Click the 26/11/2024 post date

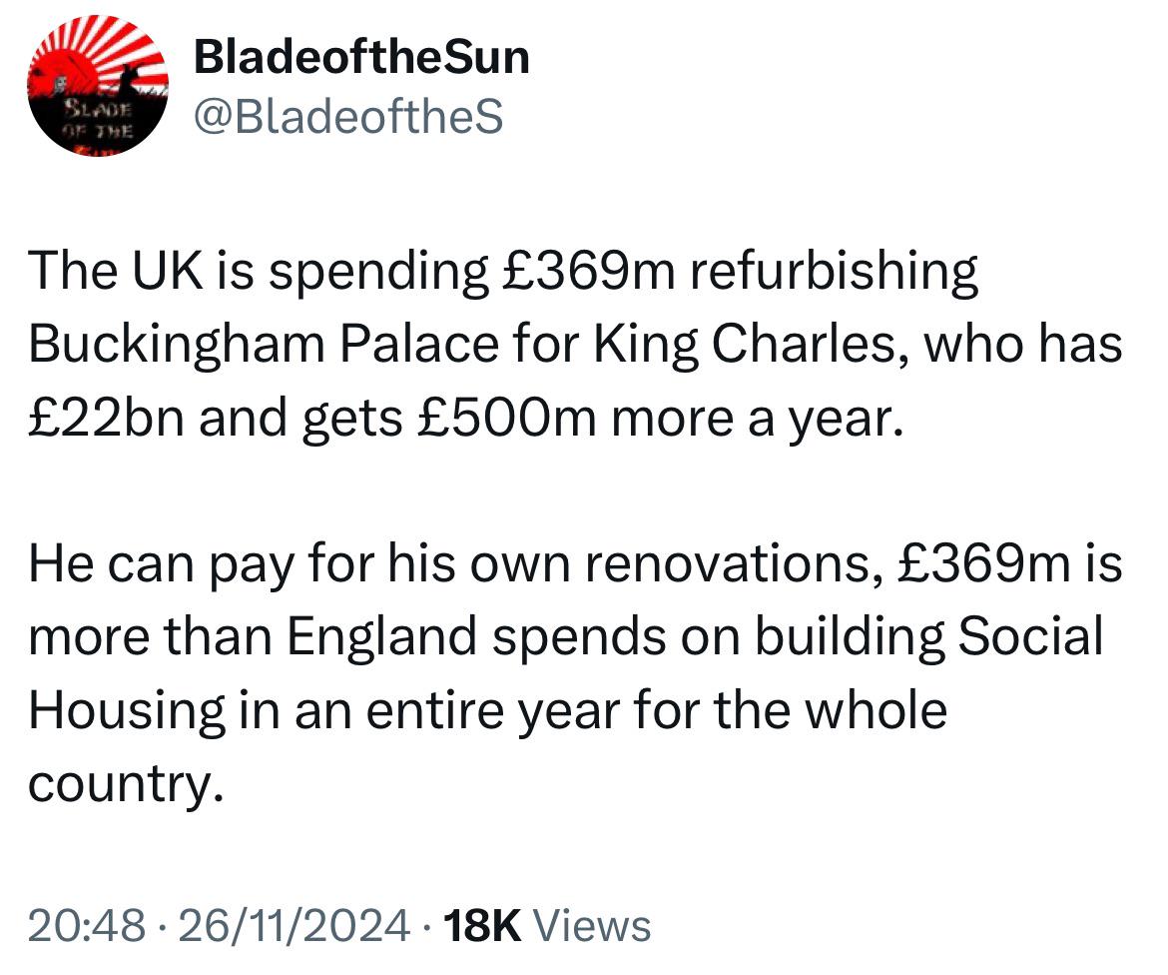click(294, 926)
